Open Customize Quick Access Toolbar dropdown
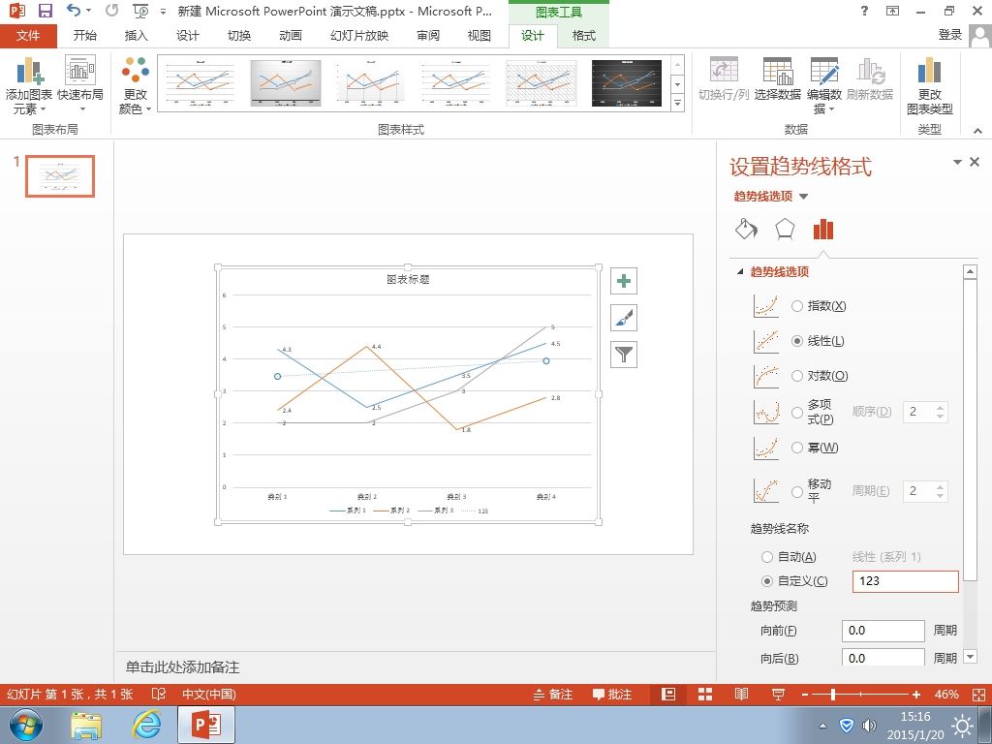992x744 pixels. coord(163,12)
